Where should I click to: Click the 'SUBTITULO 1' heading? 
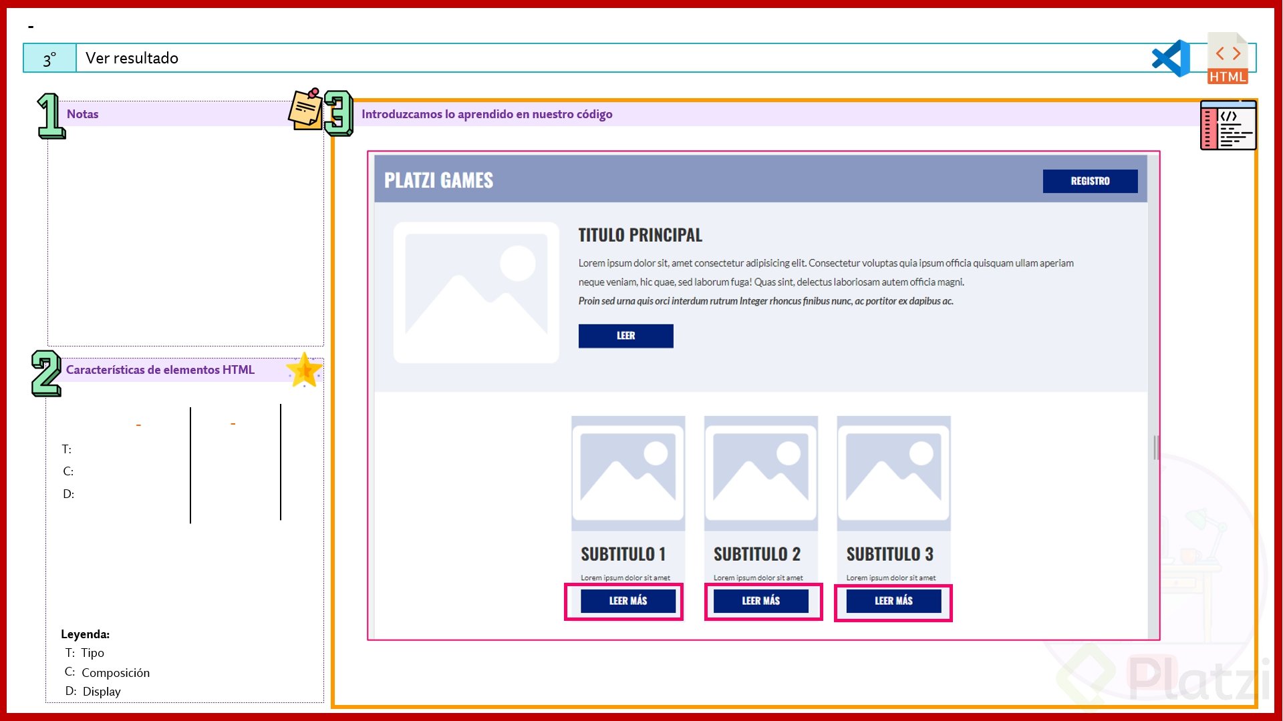(623, 554)
